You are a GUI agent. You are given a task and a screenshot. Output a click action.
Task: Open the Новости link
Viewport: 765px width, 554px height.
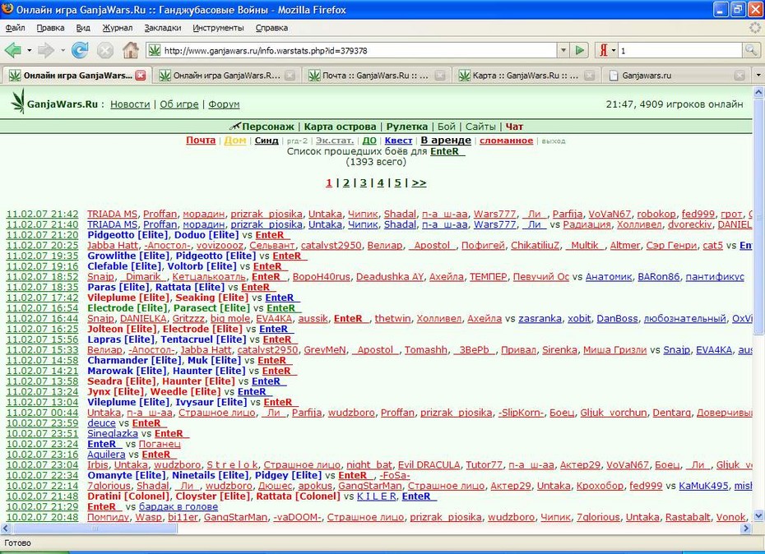(130, 104)
